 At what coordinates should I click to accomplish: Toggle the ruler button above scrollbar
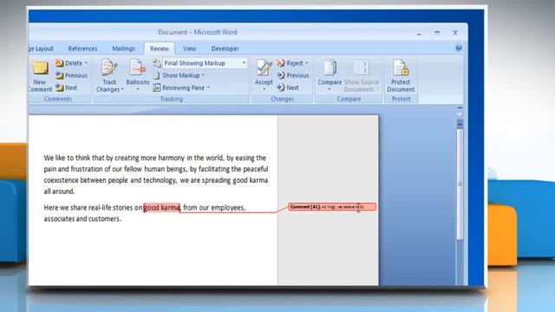(x=460, y=114)
